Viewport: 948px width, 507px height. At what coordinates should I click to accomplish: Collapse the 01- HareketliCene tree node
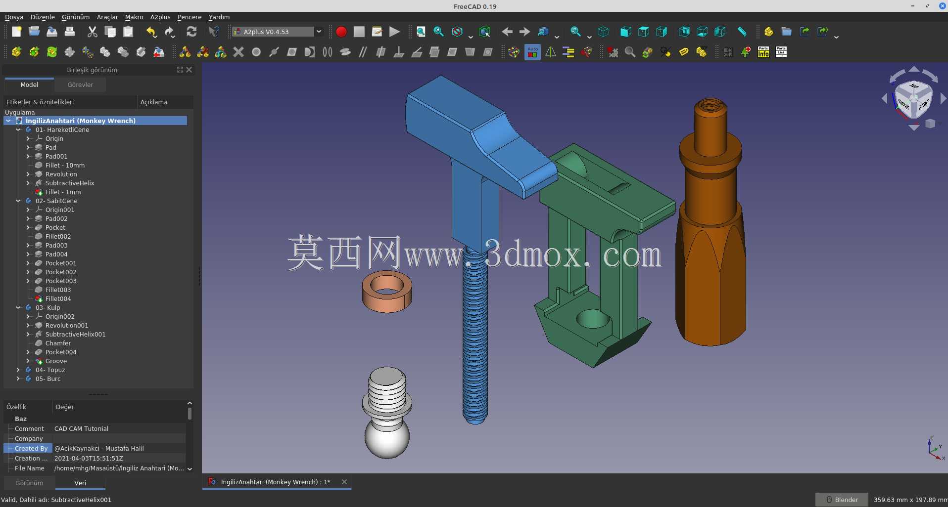[x=18, y=130]
